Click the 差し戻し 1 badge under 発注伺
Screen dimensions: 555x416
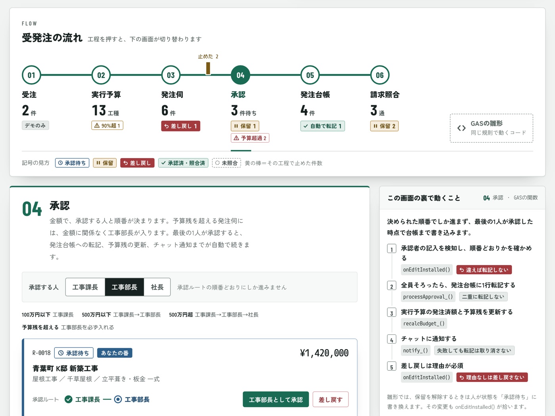coord(181,126)
